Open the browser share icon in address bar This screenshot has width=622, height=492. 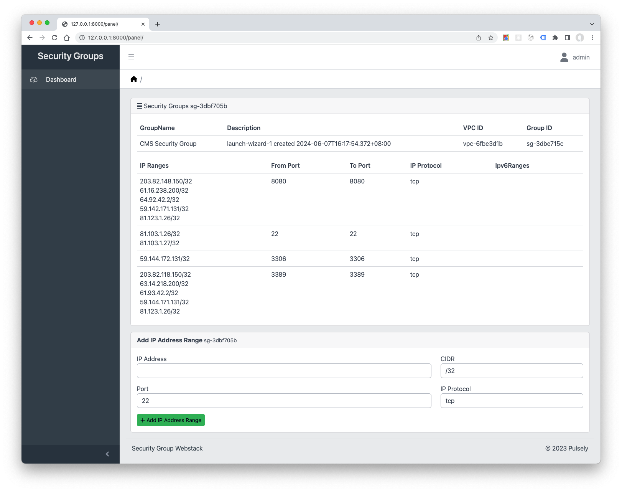pos(478,38)
